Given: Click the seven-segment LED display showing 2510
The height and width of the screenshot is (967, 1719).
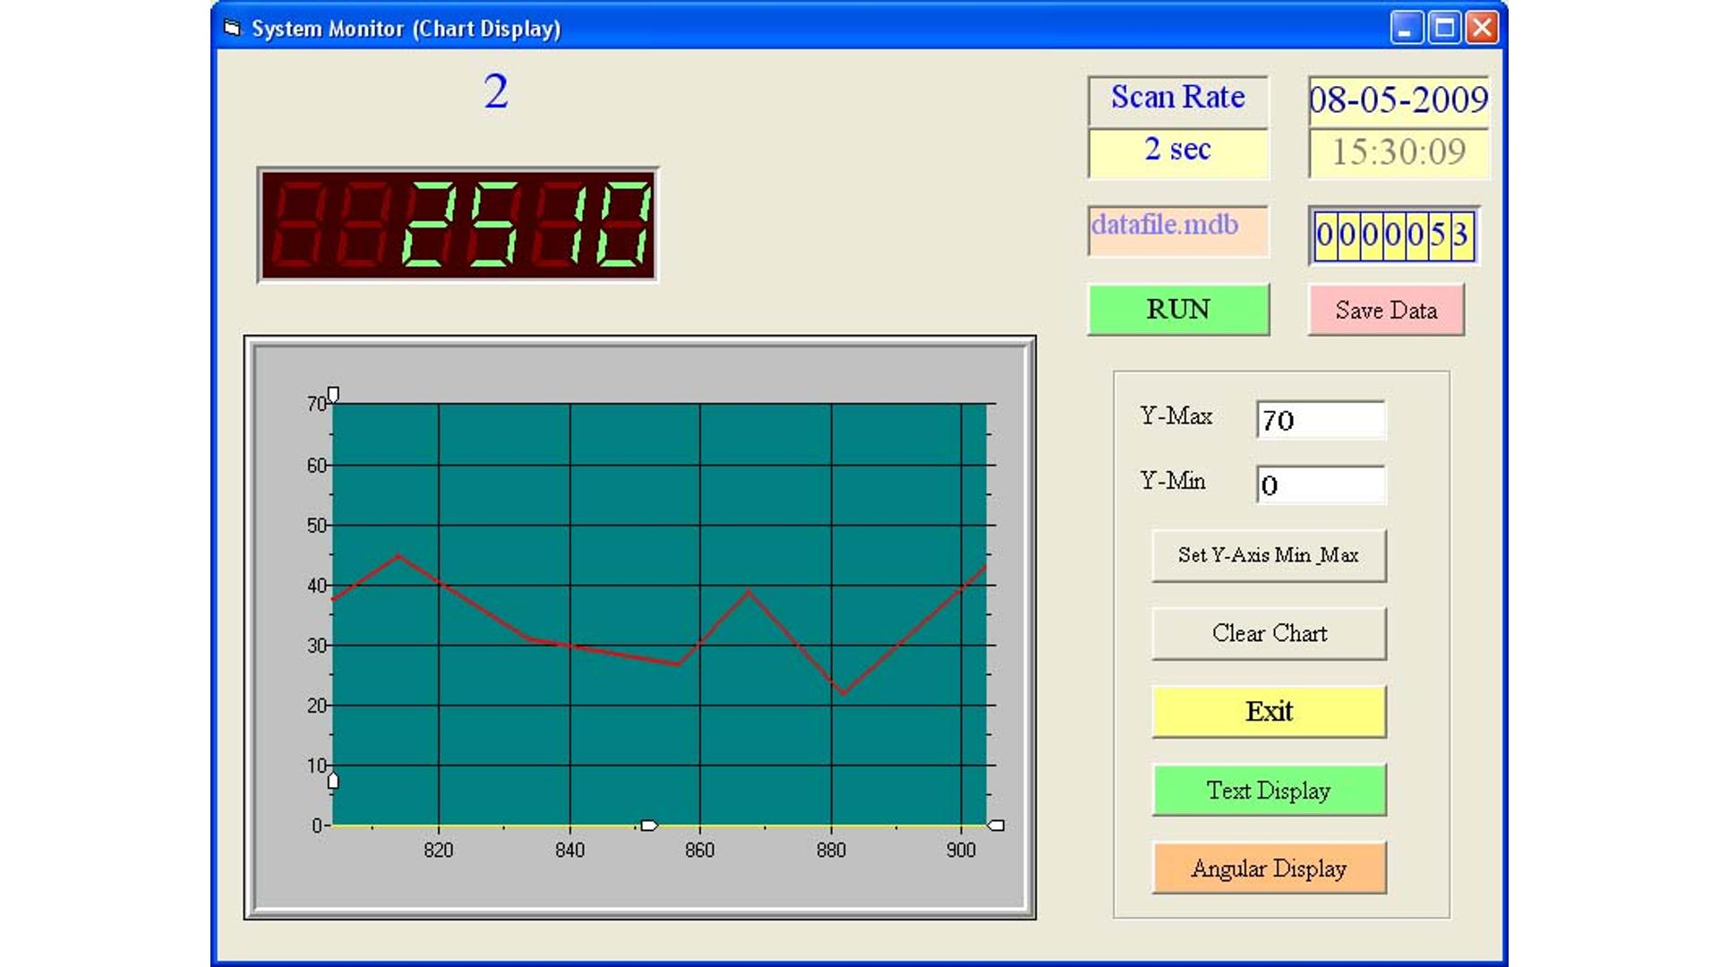Looking at the screenshot, I should tap(458, 225).
